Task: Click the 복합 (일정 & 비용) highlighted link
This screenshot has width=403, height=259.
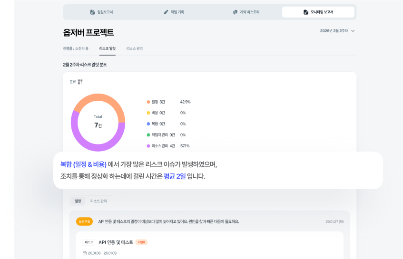Action: coord(83,164)
